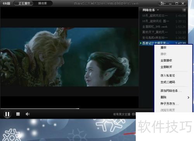Choose 播放 in the context menu

point(163,47)
